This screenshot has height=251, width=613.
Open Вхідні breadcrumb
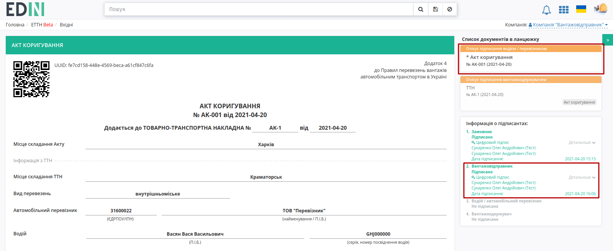coord(66,25)
